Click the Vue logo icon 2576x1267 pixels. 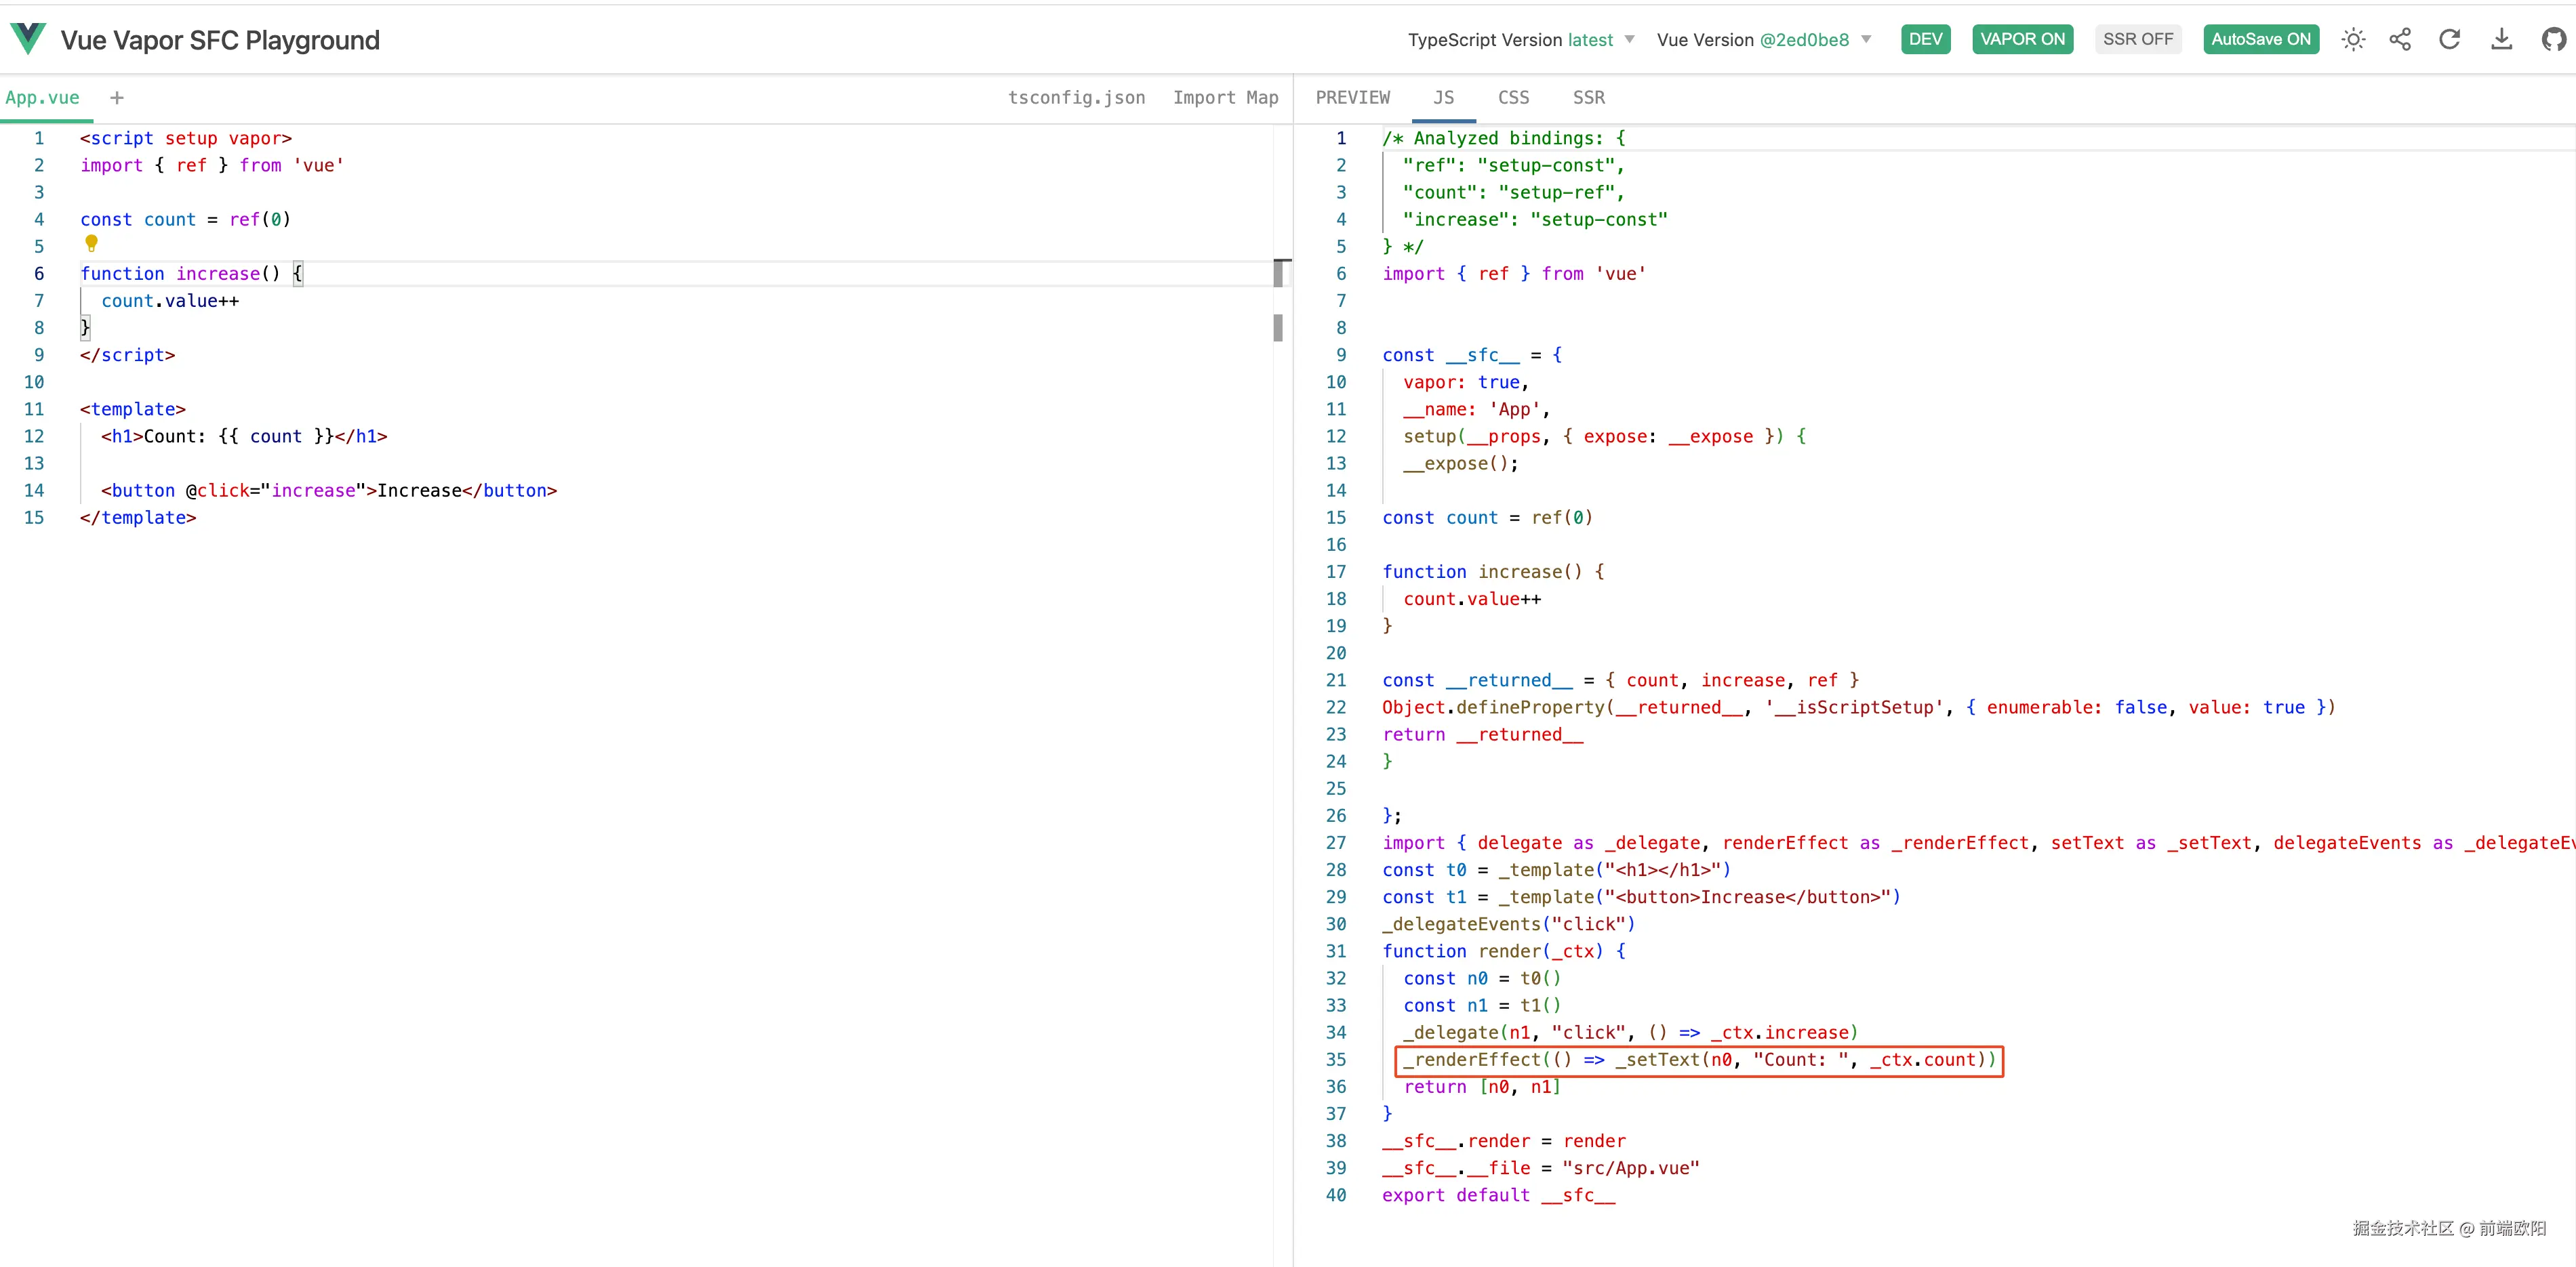(28, 39)
